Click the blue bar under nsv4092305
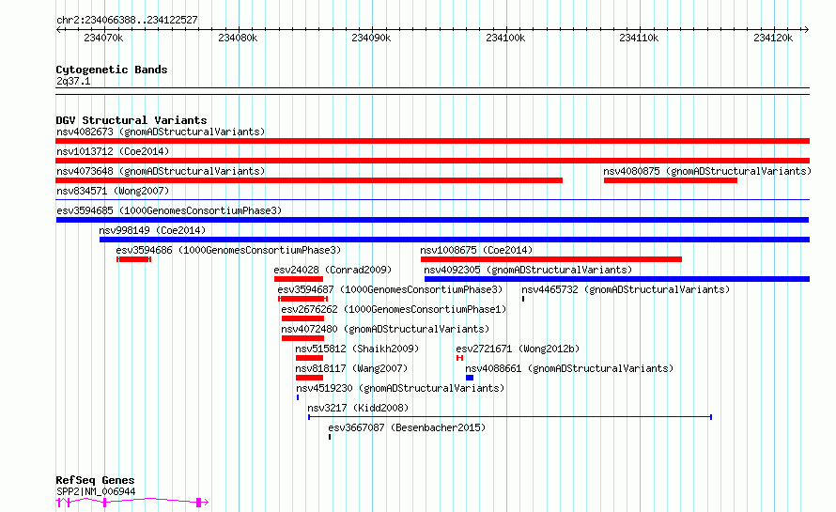 click(617, 279)
